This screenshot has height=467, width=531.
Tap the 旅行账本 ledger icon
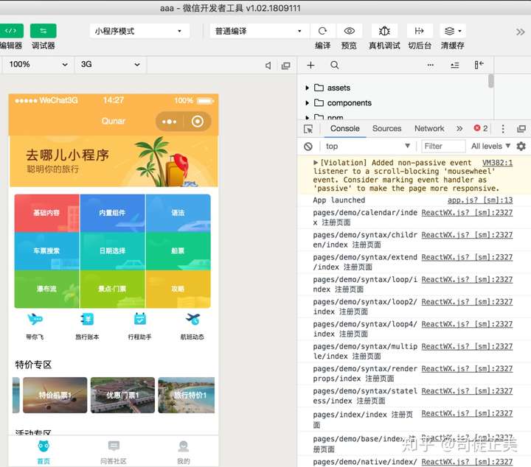(87, 319)
